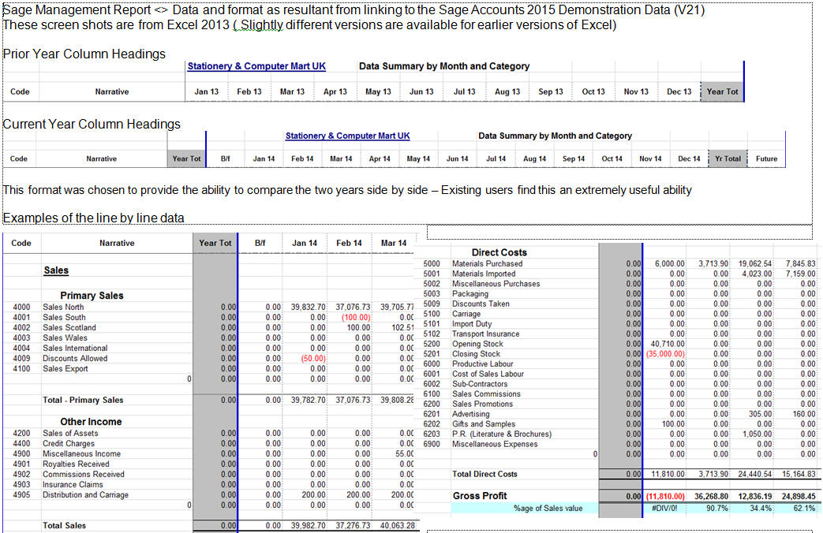Select the Jul 14 column heading
Screen dimensions: 823x533
[496, 158]
